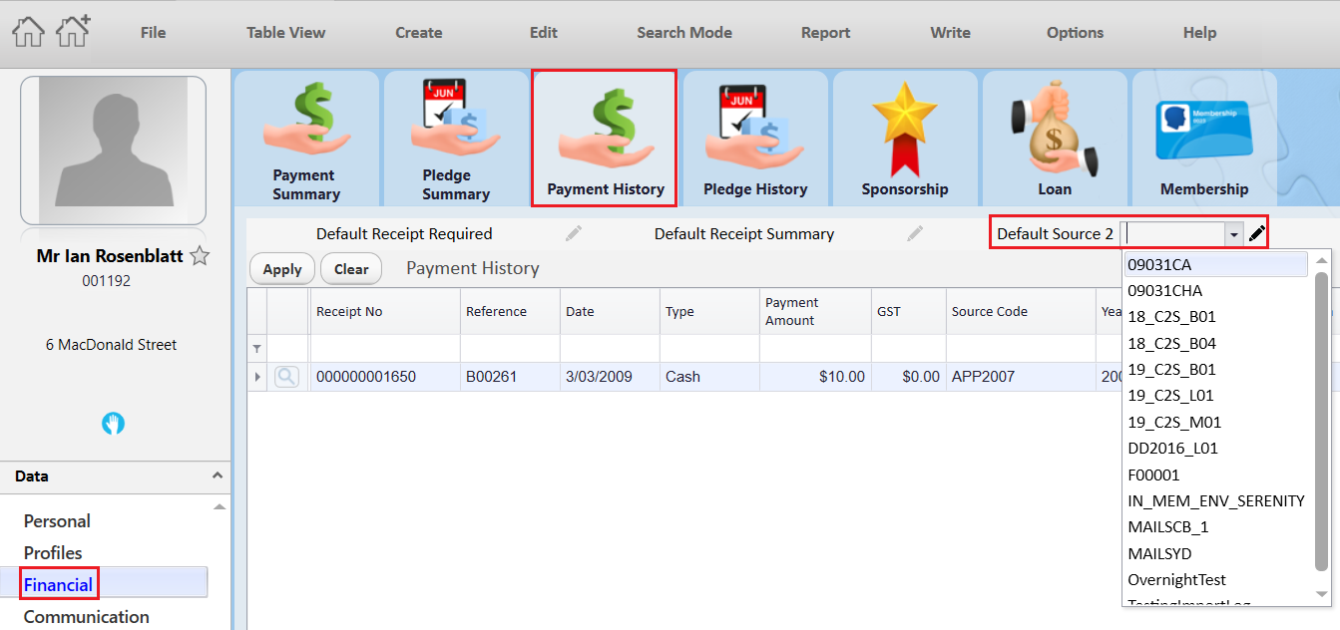Select Communication in the Data list
1340x630 pixels.
[x=87, y=617]
